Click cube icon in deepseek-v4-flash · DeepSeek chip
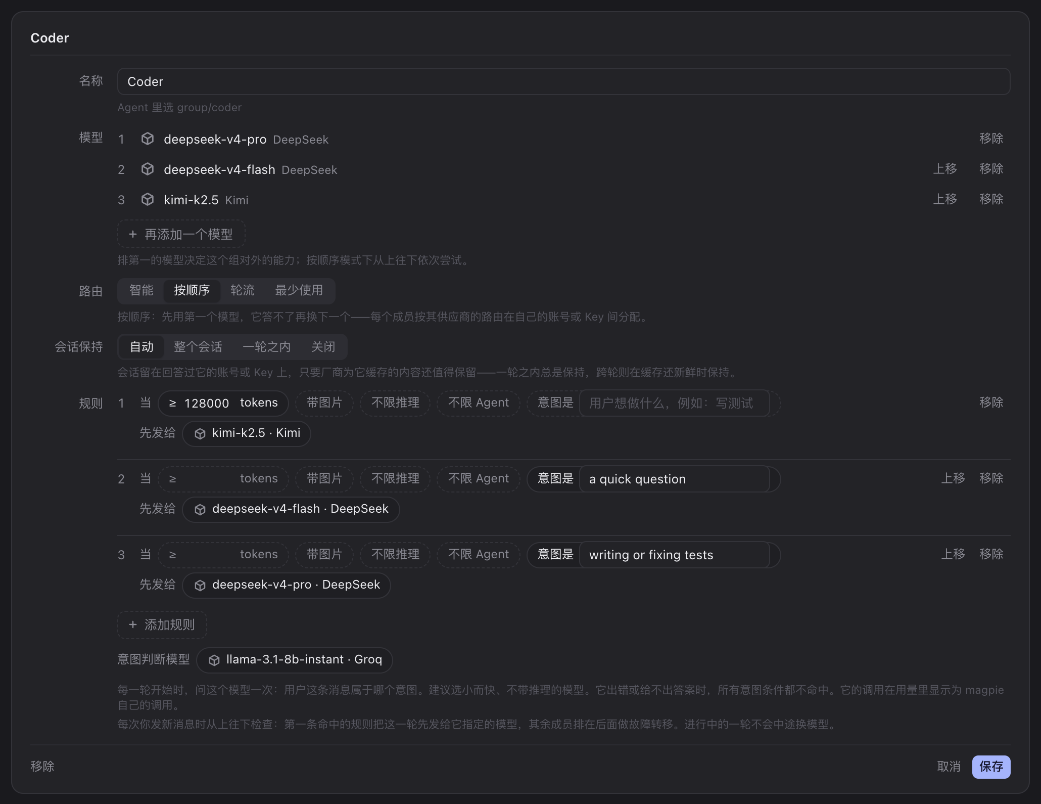Viewport: 1041px width, 804px height. click(x=200, y=510)
